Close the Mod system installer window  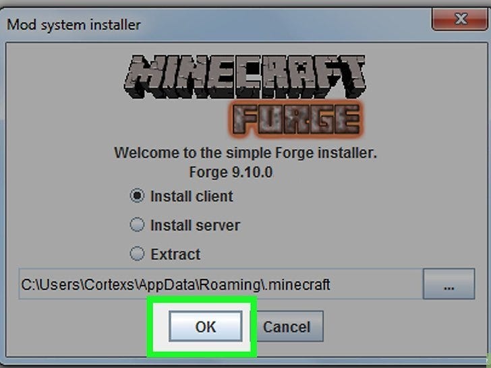(460, 19)
